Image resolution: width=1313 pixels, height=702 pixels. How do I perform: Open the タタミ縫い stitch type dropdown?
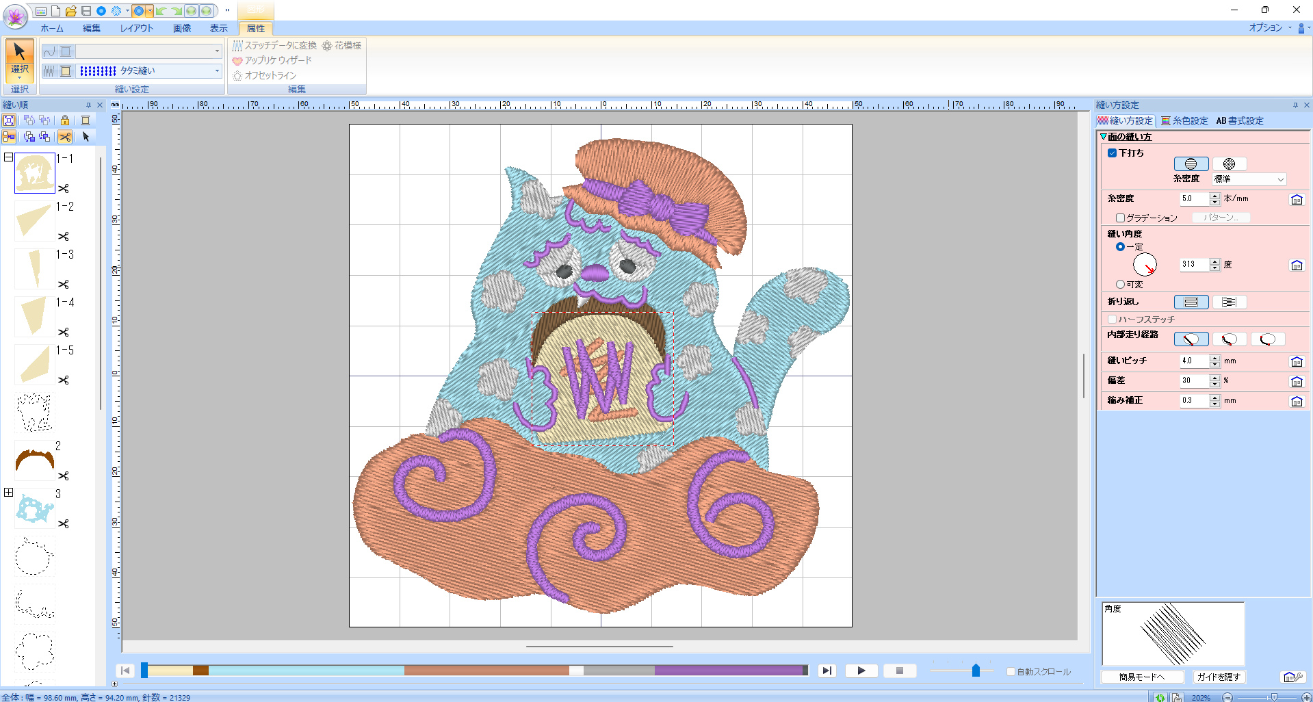(217, 70)
